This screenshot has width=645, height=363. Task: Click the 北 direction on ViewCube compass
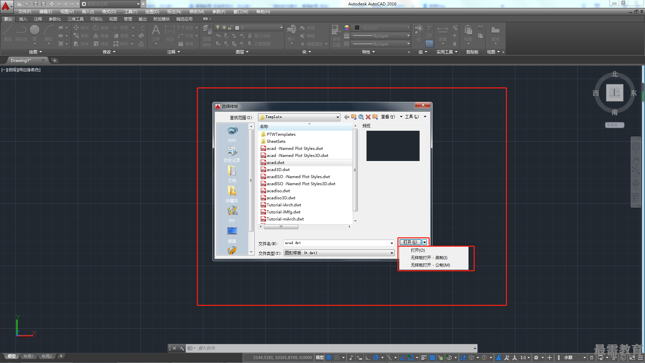coord(614,74)
